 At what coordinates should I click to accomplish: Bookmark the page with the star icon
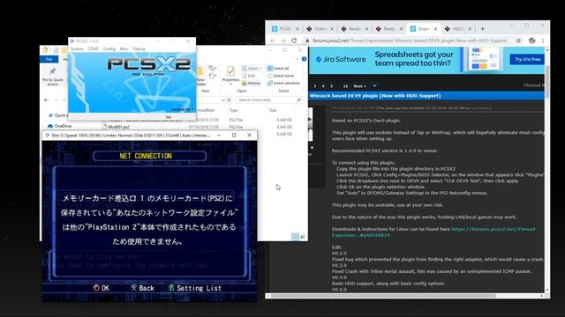coord(518,41)
